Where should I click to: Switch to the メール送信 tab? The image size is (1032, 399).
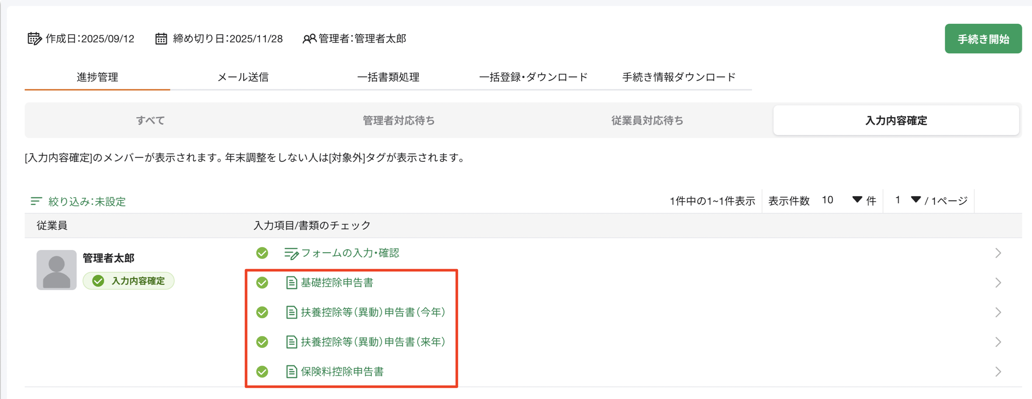pyautogui.click(x=243, y=77)
